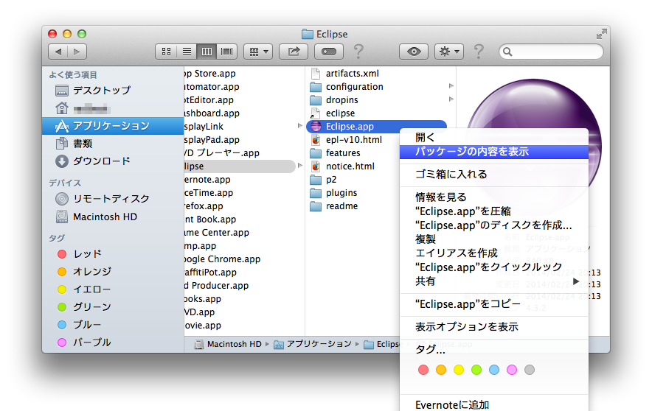Apply the red tag dot in context menu
The image size is (652, 411).
423,370
